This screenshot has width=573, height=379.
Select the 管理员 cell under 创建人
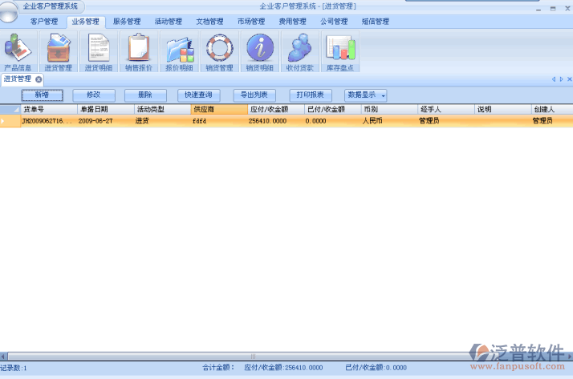(552, 121)
